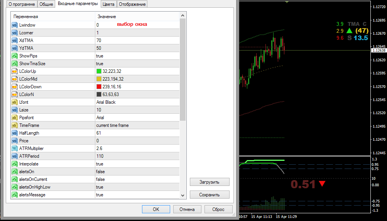Image resolution: width=387 pixels, height=221 pixels.
Task: Click the boolean icon beside alertsOnHighLow
Action: [x=15, y=187]
